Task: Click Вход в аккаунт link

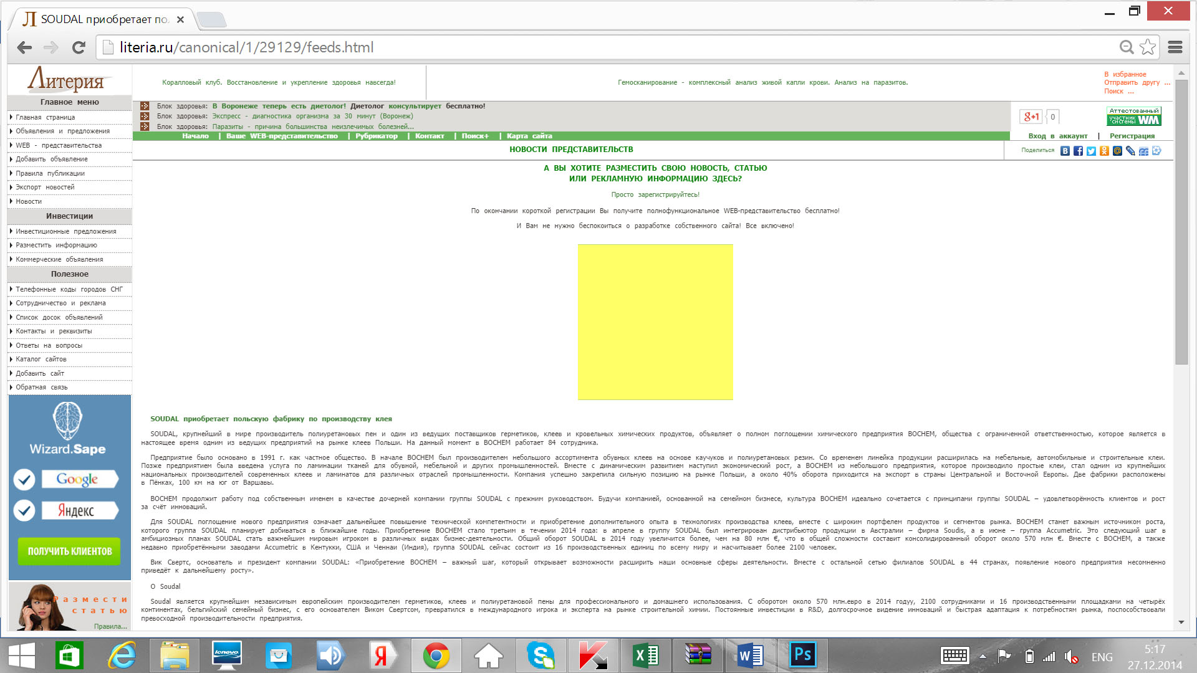Action: 1057,136
